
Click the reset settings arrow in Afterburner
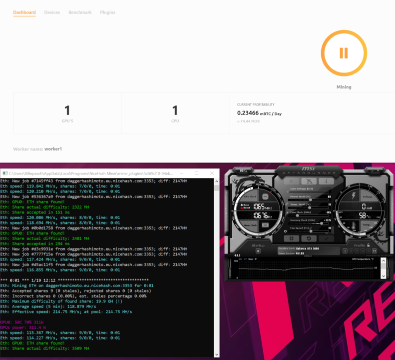(309, 238)
